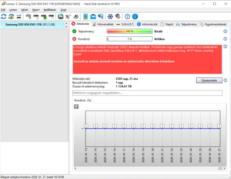Click the globe with monitor network icon
Screen dimensions: 231x179
coord(101,16)
